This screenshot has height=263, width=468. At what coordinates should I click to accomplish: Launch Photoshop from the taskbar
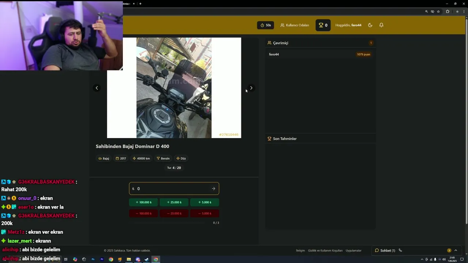[x=93, y=259]
